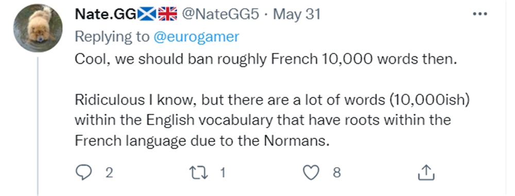The image size is (515, 196).
Task: Click the 'Replying to' label text
Action: click(x=112, y=37)
